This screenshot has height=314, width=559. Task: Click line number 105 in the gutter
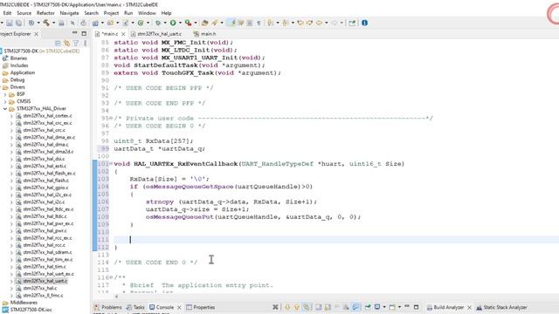pyautogui.click(x=103, y=194)
